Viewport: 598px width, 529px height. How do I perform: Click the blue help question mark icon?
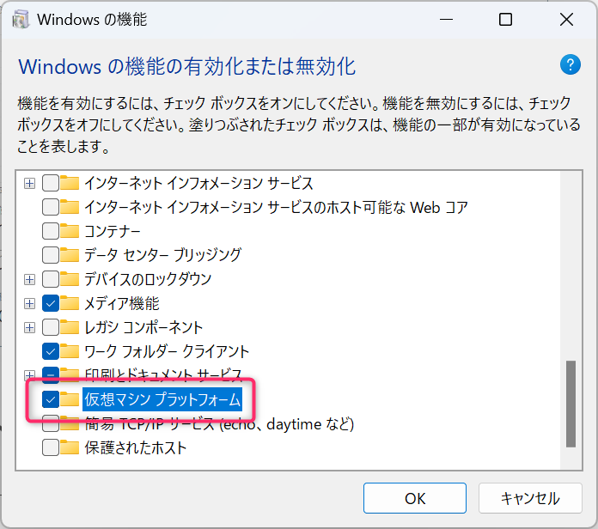(571, 65)
